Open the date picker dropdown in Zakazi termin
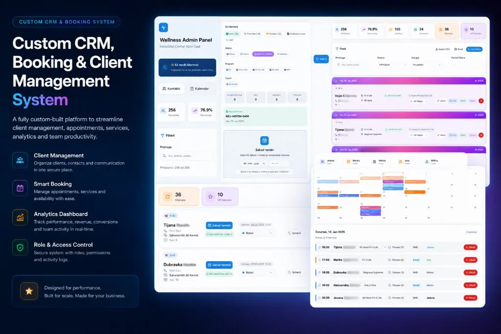Image resolution: width=501 pixels, height=334 pixels. (254, 163)
